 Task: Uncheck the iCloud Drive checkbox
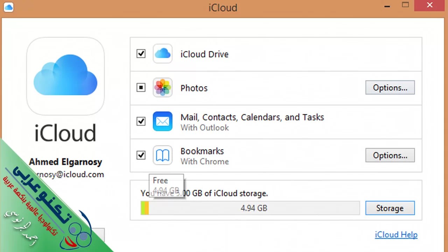pos(141,54)
